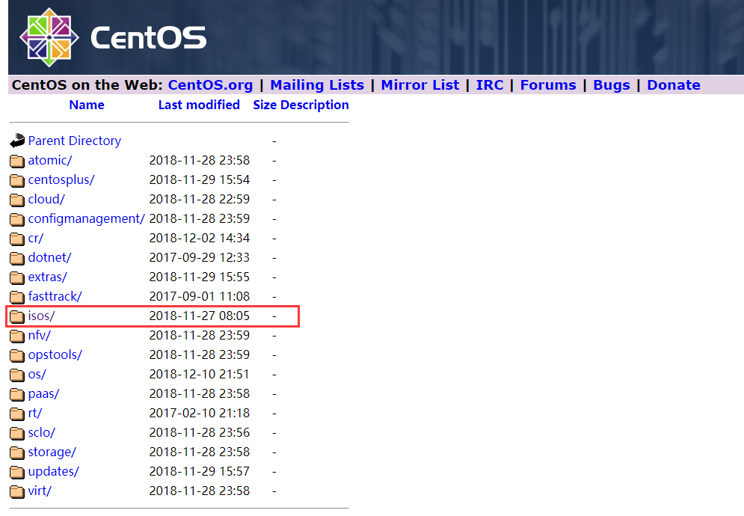Click the date 2017-09-29 12:33
Screen dimensions: 744x516
[200, 258]
